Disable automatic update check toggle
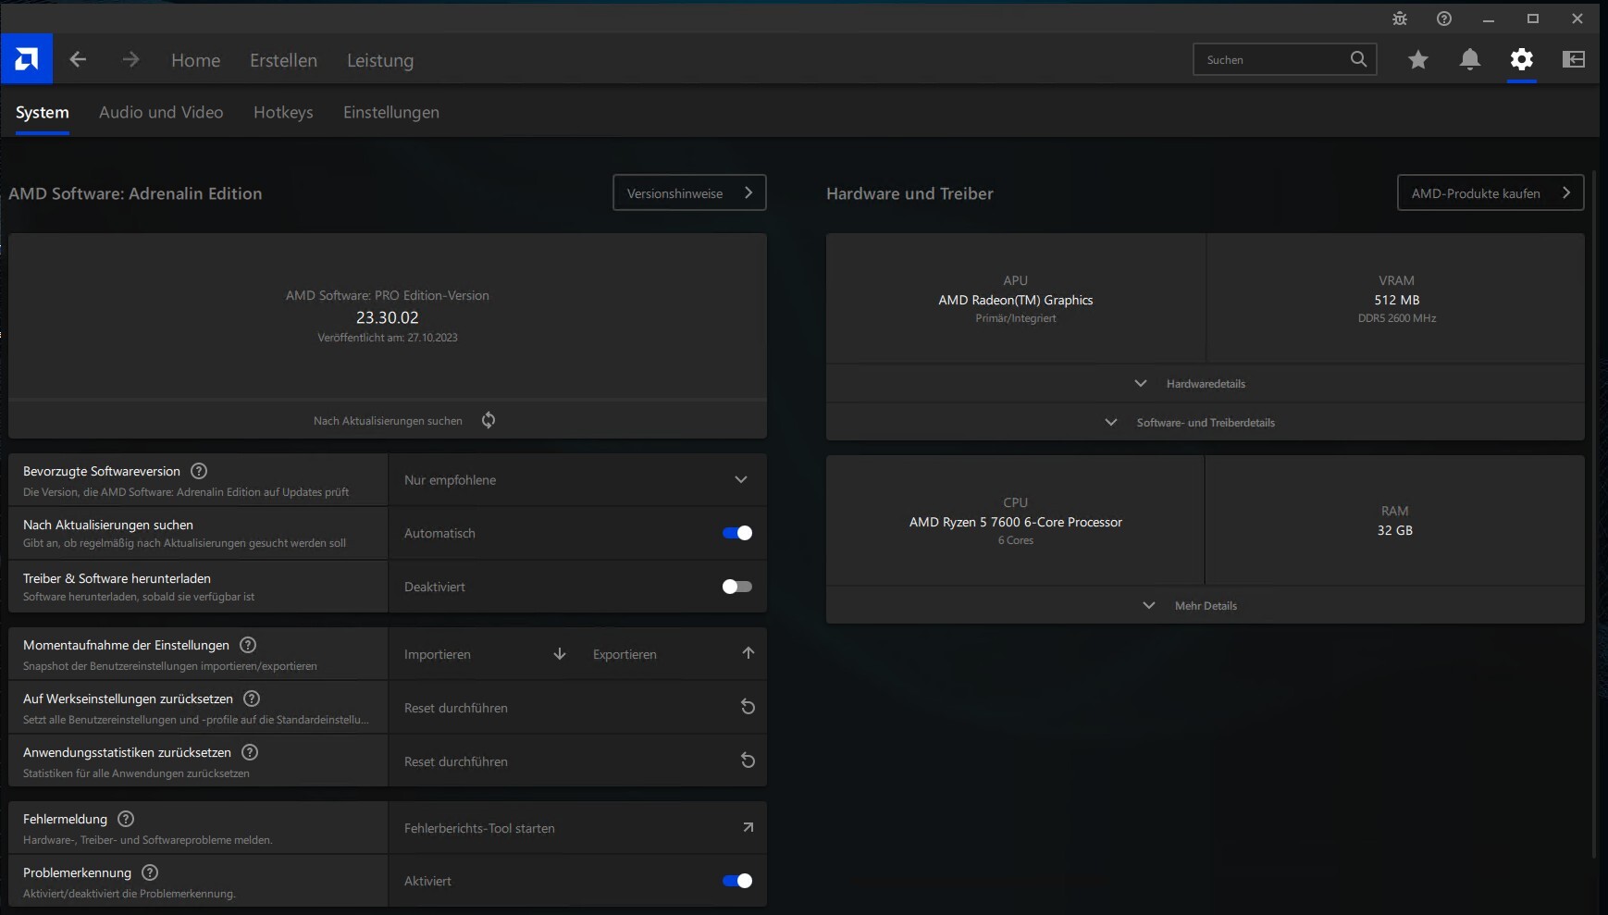This screenshot has height=915, width=1608. pyautogui.click(x=736, y=533)
